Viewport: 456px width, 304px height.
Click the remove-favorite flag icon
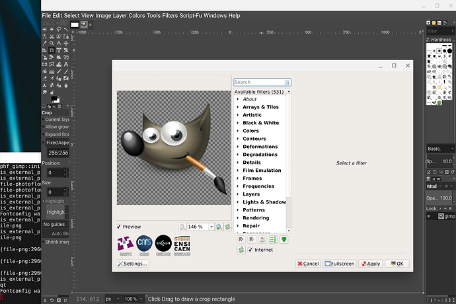pos(252,240)
